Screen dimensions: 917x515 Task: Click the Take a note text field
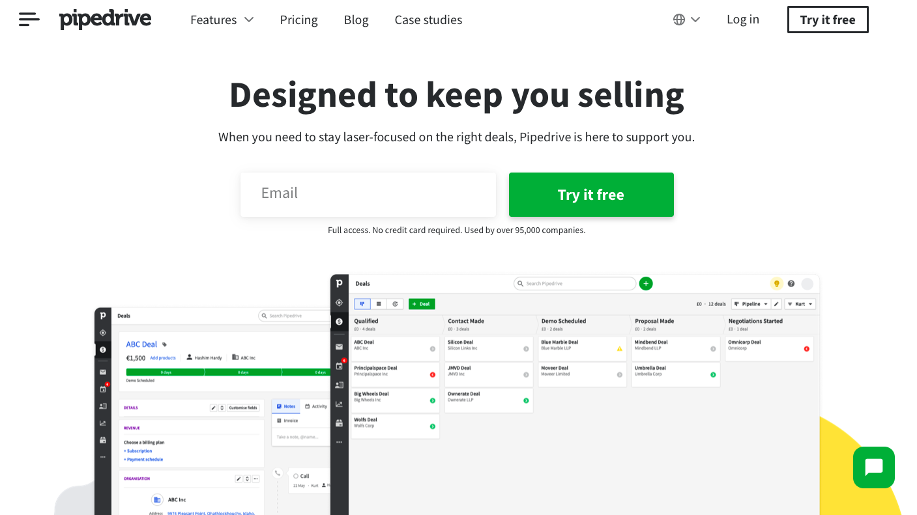[302, 436]
